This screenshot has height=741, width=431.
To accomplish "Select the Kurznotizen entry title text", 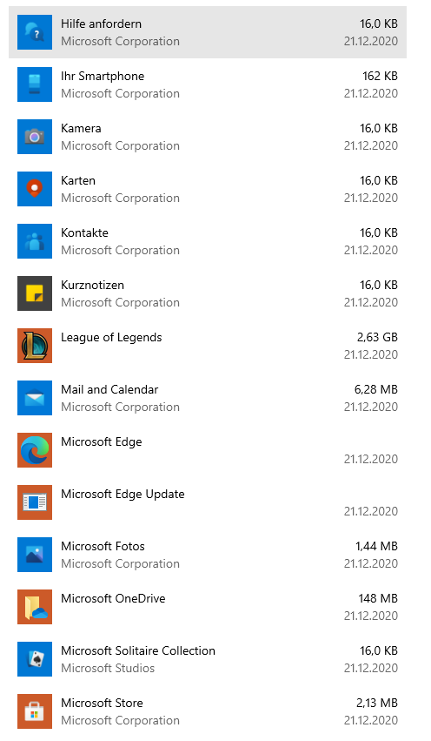I will [92, 285].
